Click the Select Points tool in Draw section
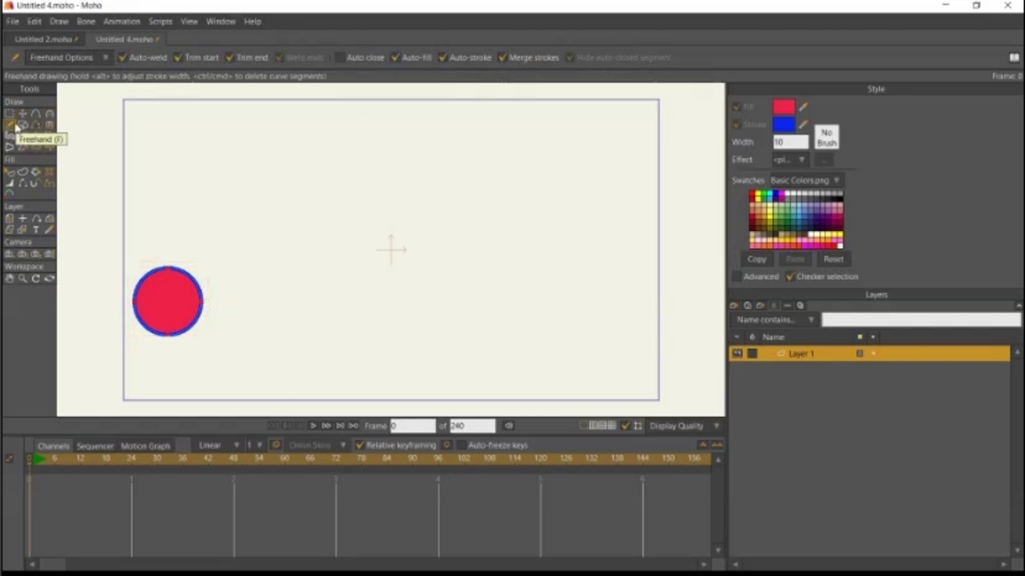This screenshot has height=576, width=1025. tap(10, 114)
